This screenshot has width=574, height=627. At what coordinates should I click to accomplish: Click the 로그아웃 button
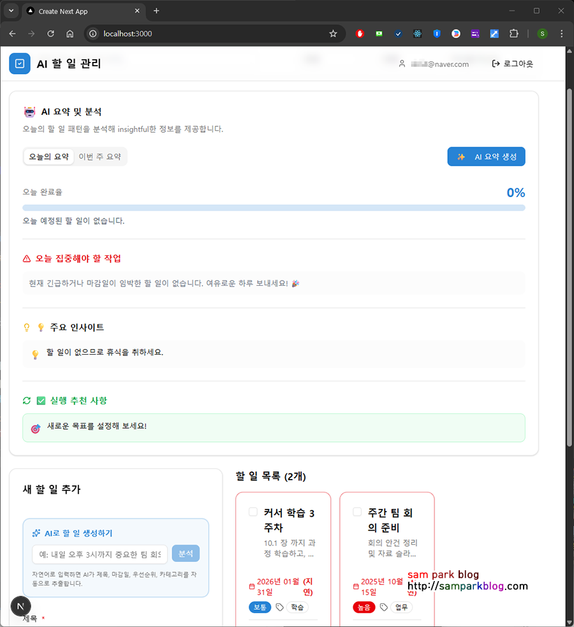point(512,64)
